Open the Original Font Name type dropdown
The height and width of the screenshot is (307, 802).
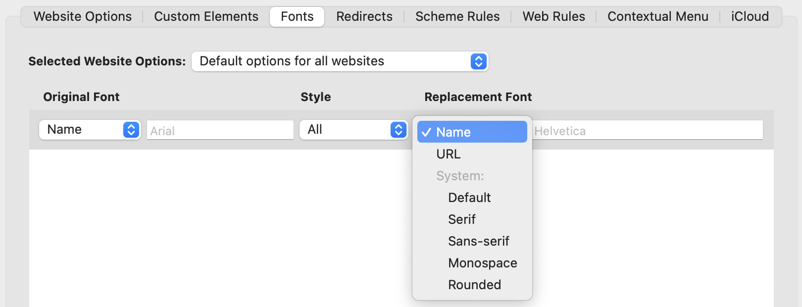click(x=90, y=130)
